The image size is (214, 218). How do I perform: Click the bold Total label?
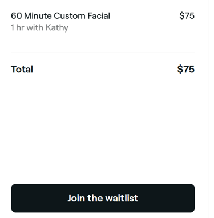click(x=22, y=69)
